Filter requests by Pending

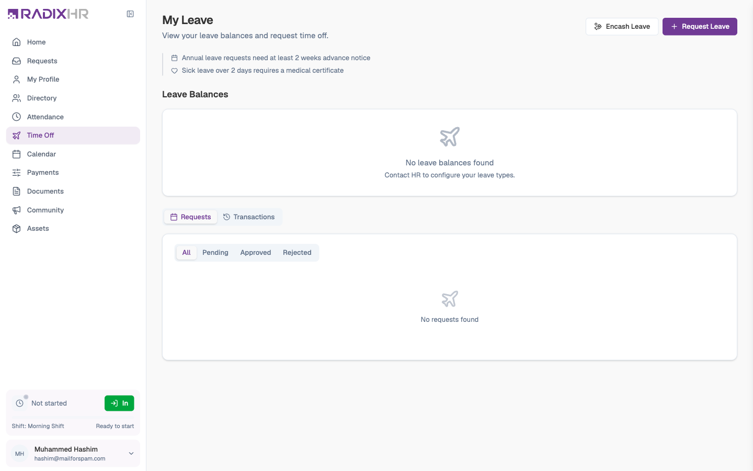click(x=215, y=252)
